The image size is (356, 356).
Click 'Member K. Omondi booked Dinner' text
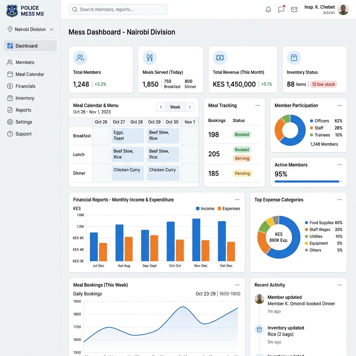click(301, 304)
